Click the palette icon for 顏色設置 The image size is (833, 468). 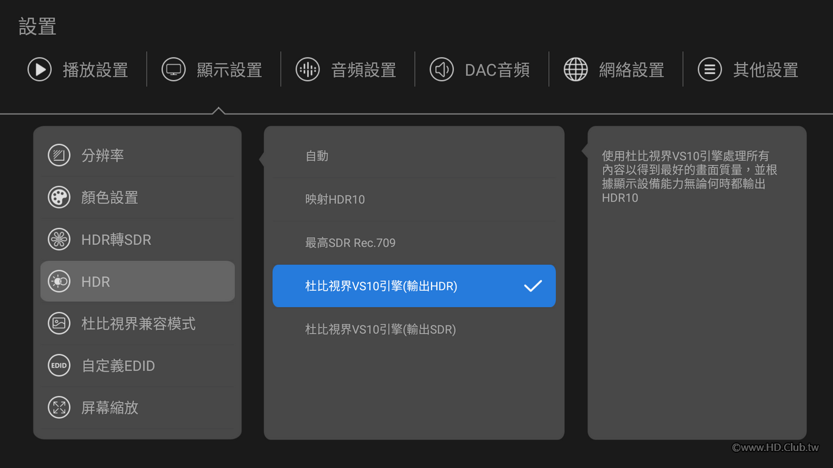[59, 197]
